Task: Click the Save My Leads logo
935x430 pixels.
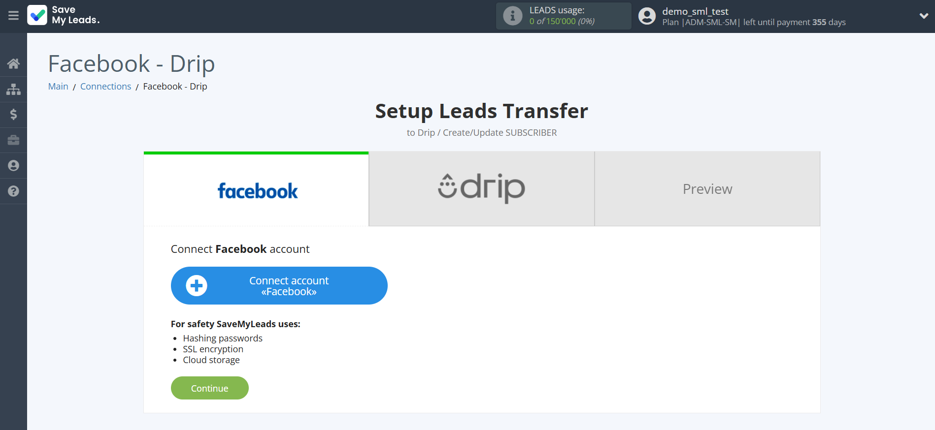Action: (64, 15)
